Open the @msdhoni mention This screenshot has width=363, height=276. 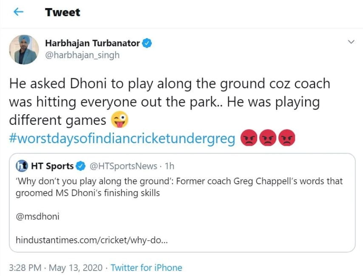point(37,217)
